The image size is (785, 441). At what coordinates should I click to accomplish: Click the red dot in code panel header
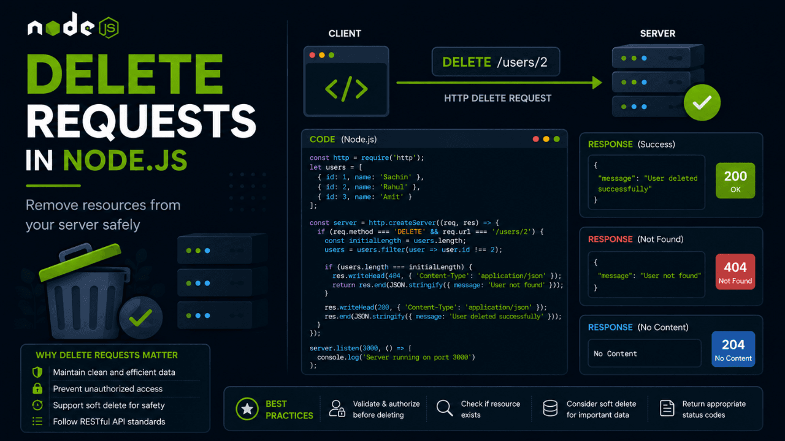536,139
